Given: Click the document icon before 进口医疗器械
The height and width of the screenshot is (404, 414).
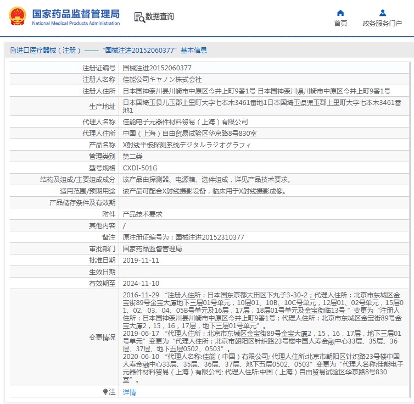Looking at the screenshot, I should [x=13, y=50].
